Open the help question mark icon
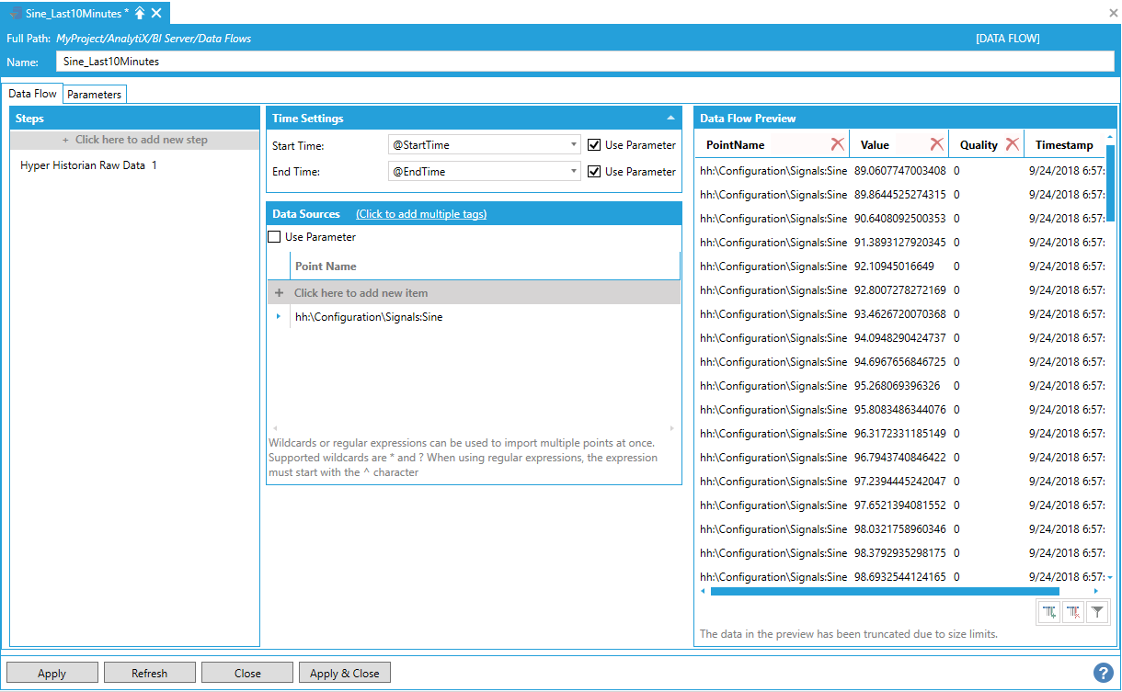The image size is (1122, 692). coord(1103,673)
